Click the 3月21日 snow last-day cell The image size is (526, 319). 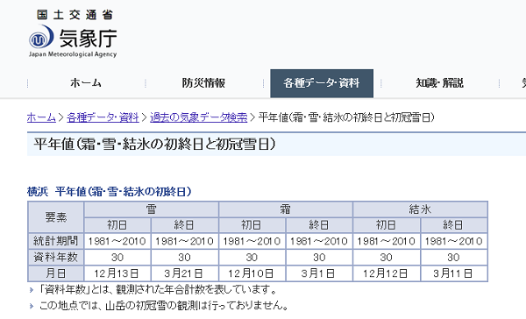(185, 273)
